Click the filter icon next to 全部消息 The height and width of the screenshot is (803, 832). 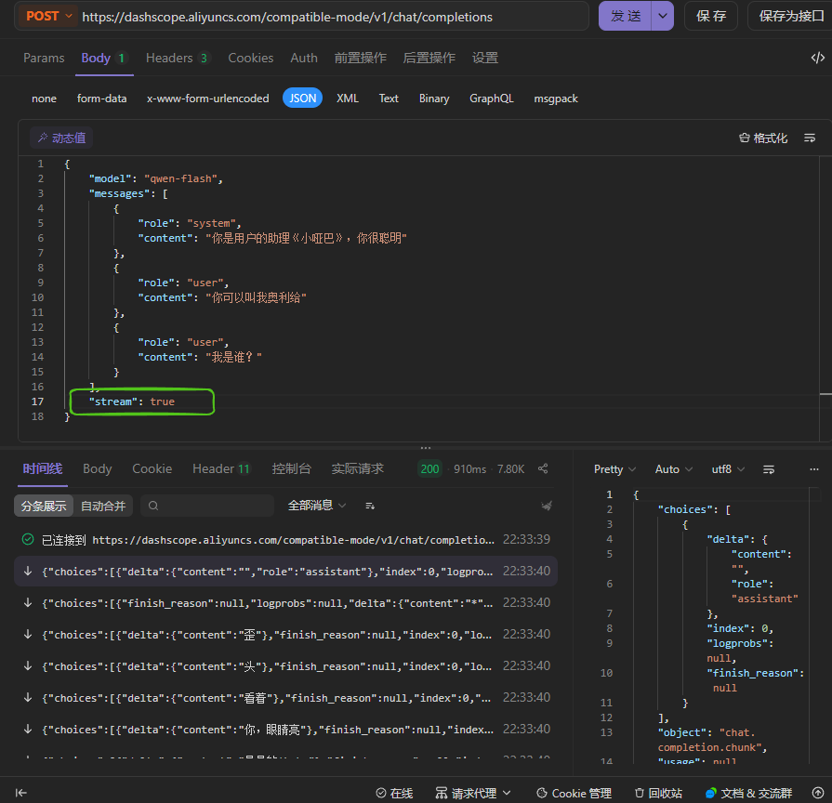click(x=370, y=506)
